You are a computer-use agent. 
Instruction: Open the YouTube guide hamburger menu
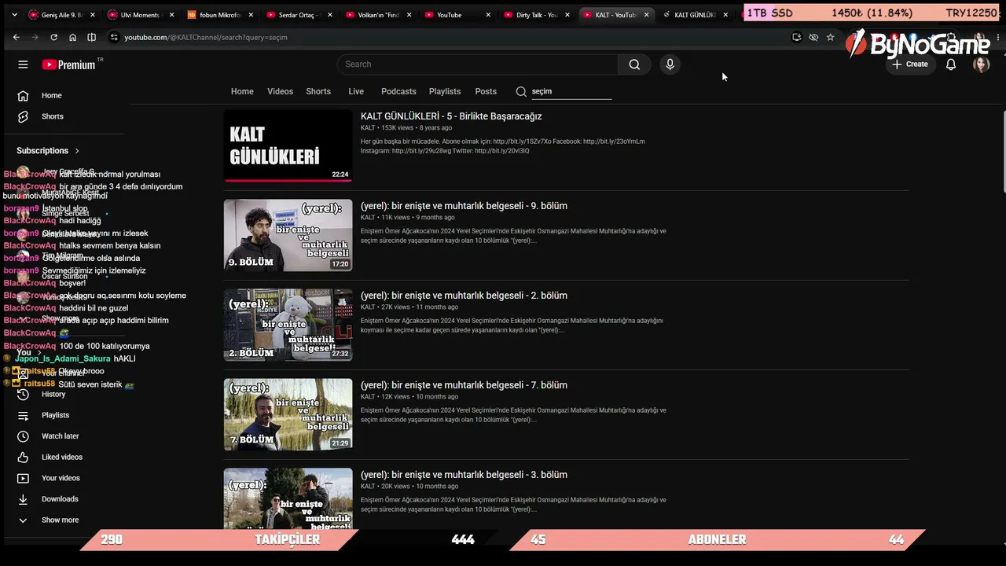coord(23,64)
